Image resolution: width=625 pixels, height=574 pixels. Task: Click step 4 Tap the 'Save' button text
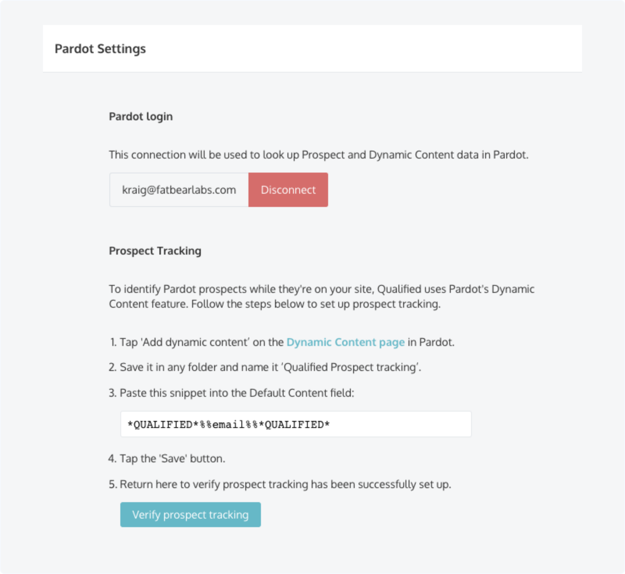tap(172, 458)
